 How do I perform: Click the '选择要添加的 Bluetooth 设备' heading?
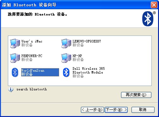click(x=37, y=14)
